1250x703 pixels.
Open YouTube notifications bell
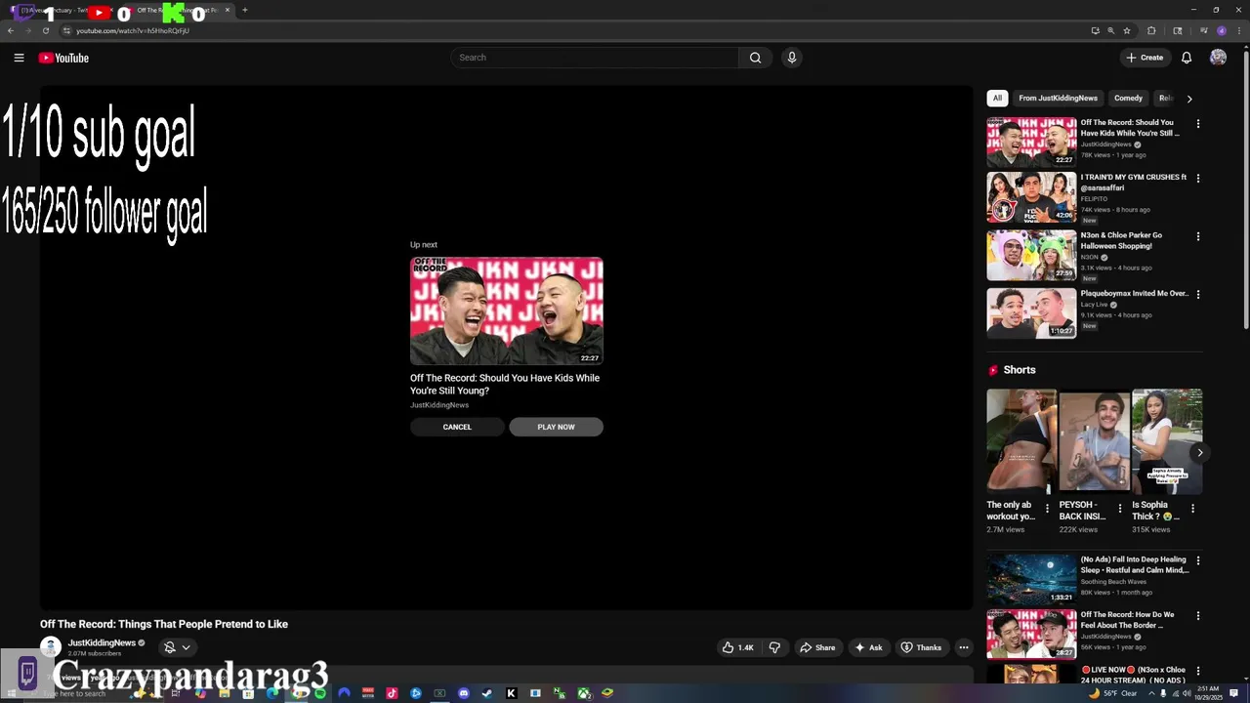pyautogui.click(x=1187, y=58)
